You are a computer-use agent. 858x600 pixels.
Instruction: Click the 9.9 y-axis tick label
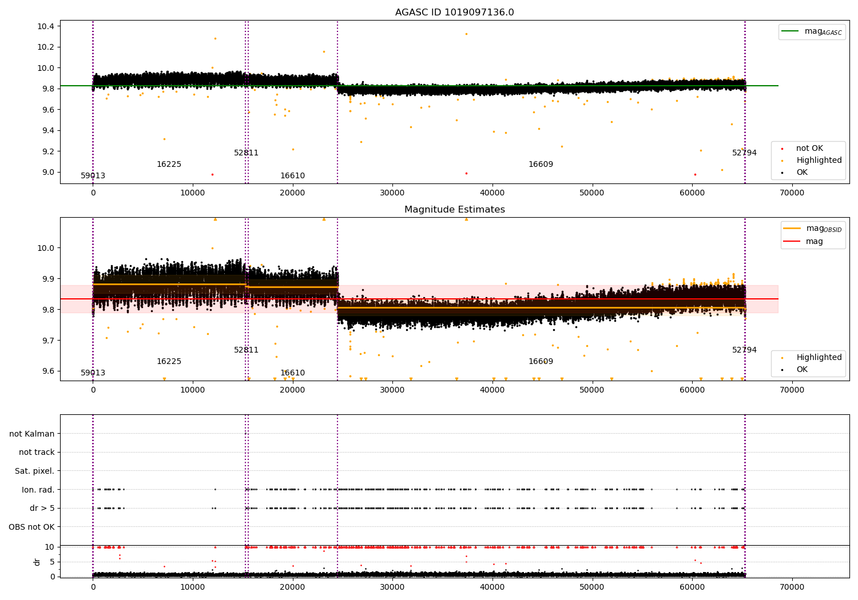(x=47, y=279)
